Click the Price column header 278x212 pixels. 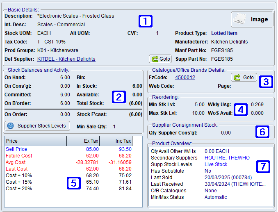pyautogui.click(x=35, y=141)
